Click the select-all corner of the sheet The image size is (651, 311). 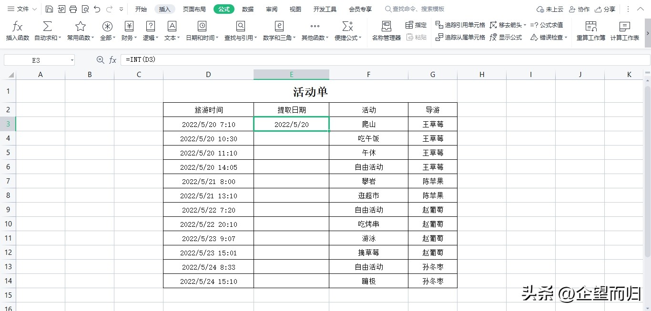[8, 74]
